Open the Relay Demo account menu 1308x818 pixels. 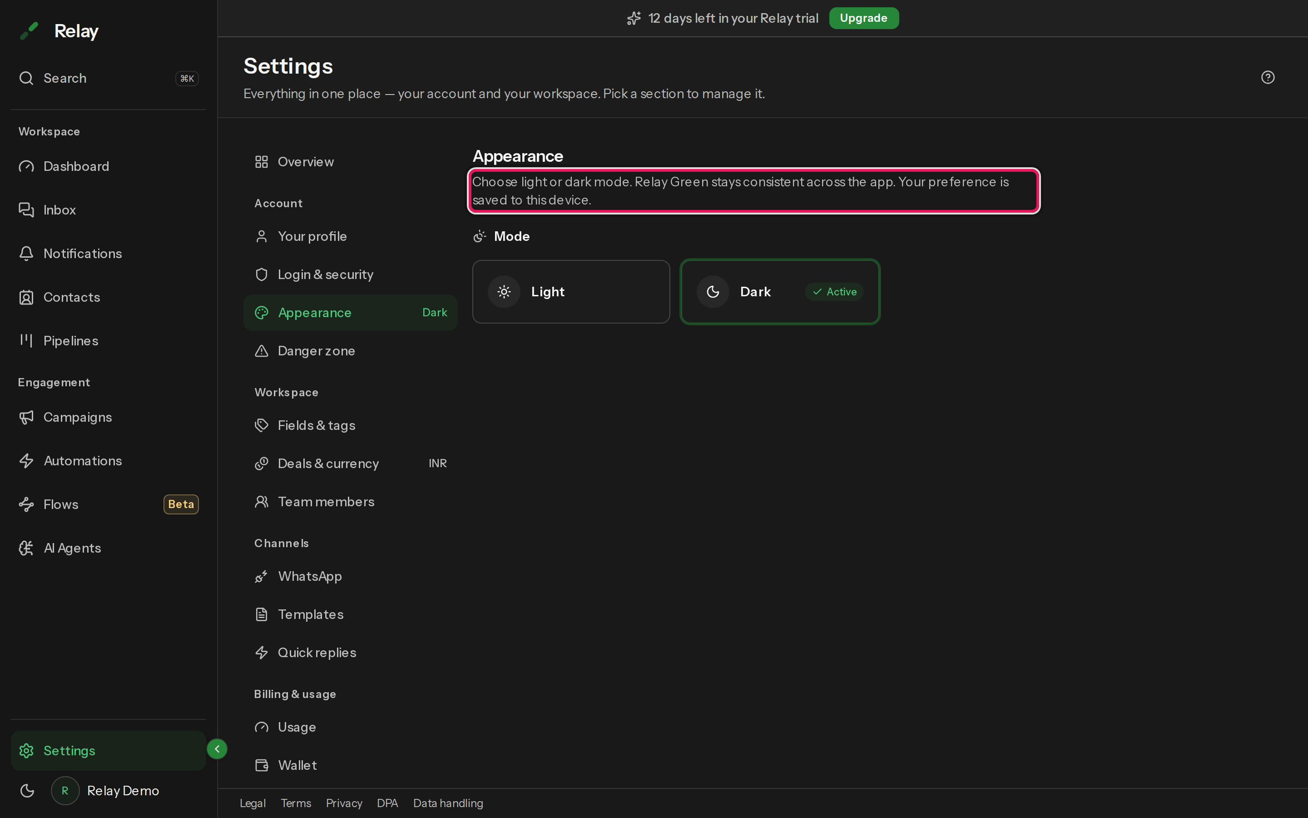105,790
